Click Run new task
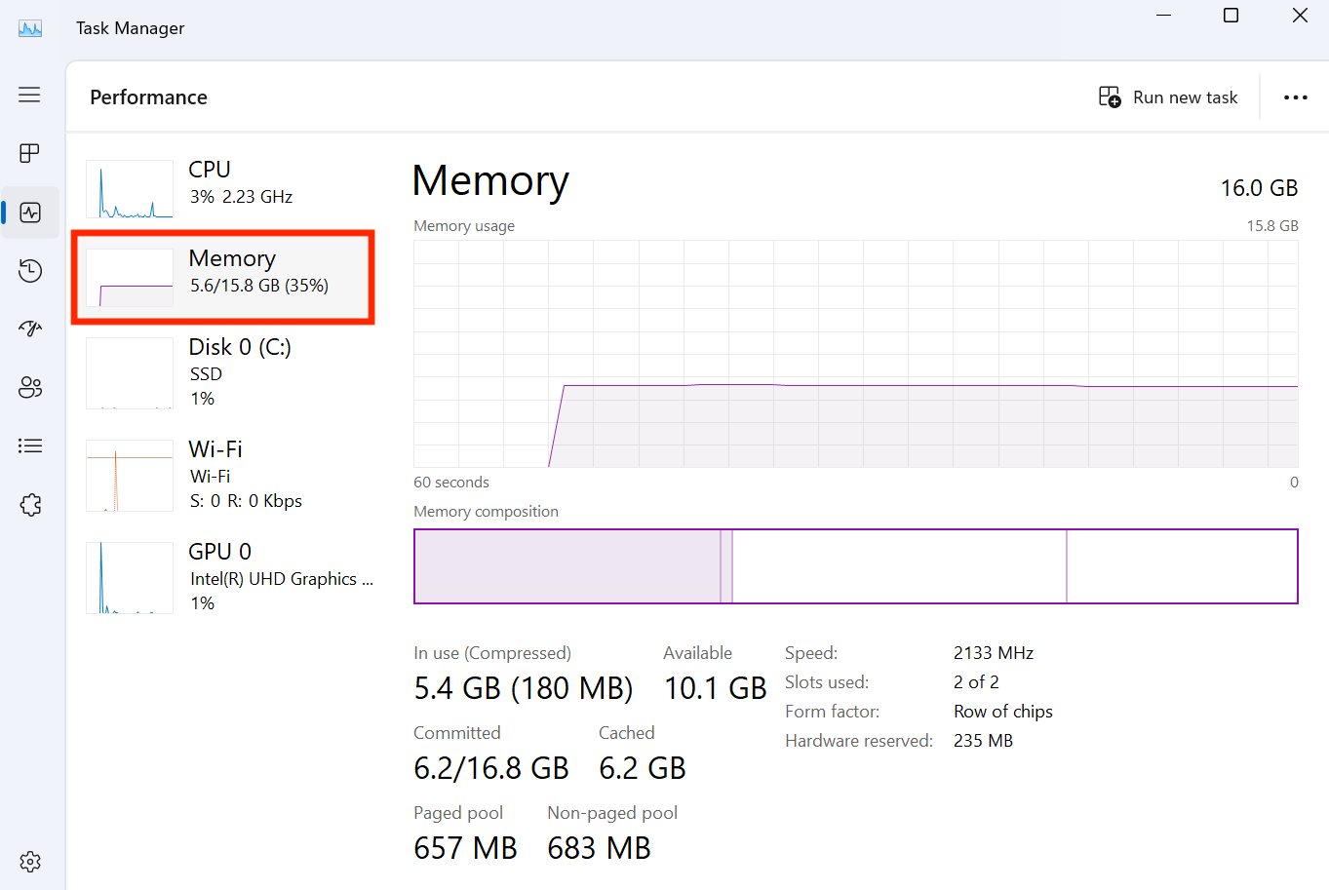1329x890 pixels. point(1169,97)
